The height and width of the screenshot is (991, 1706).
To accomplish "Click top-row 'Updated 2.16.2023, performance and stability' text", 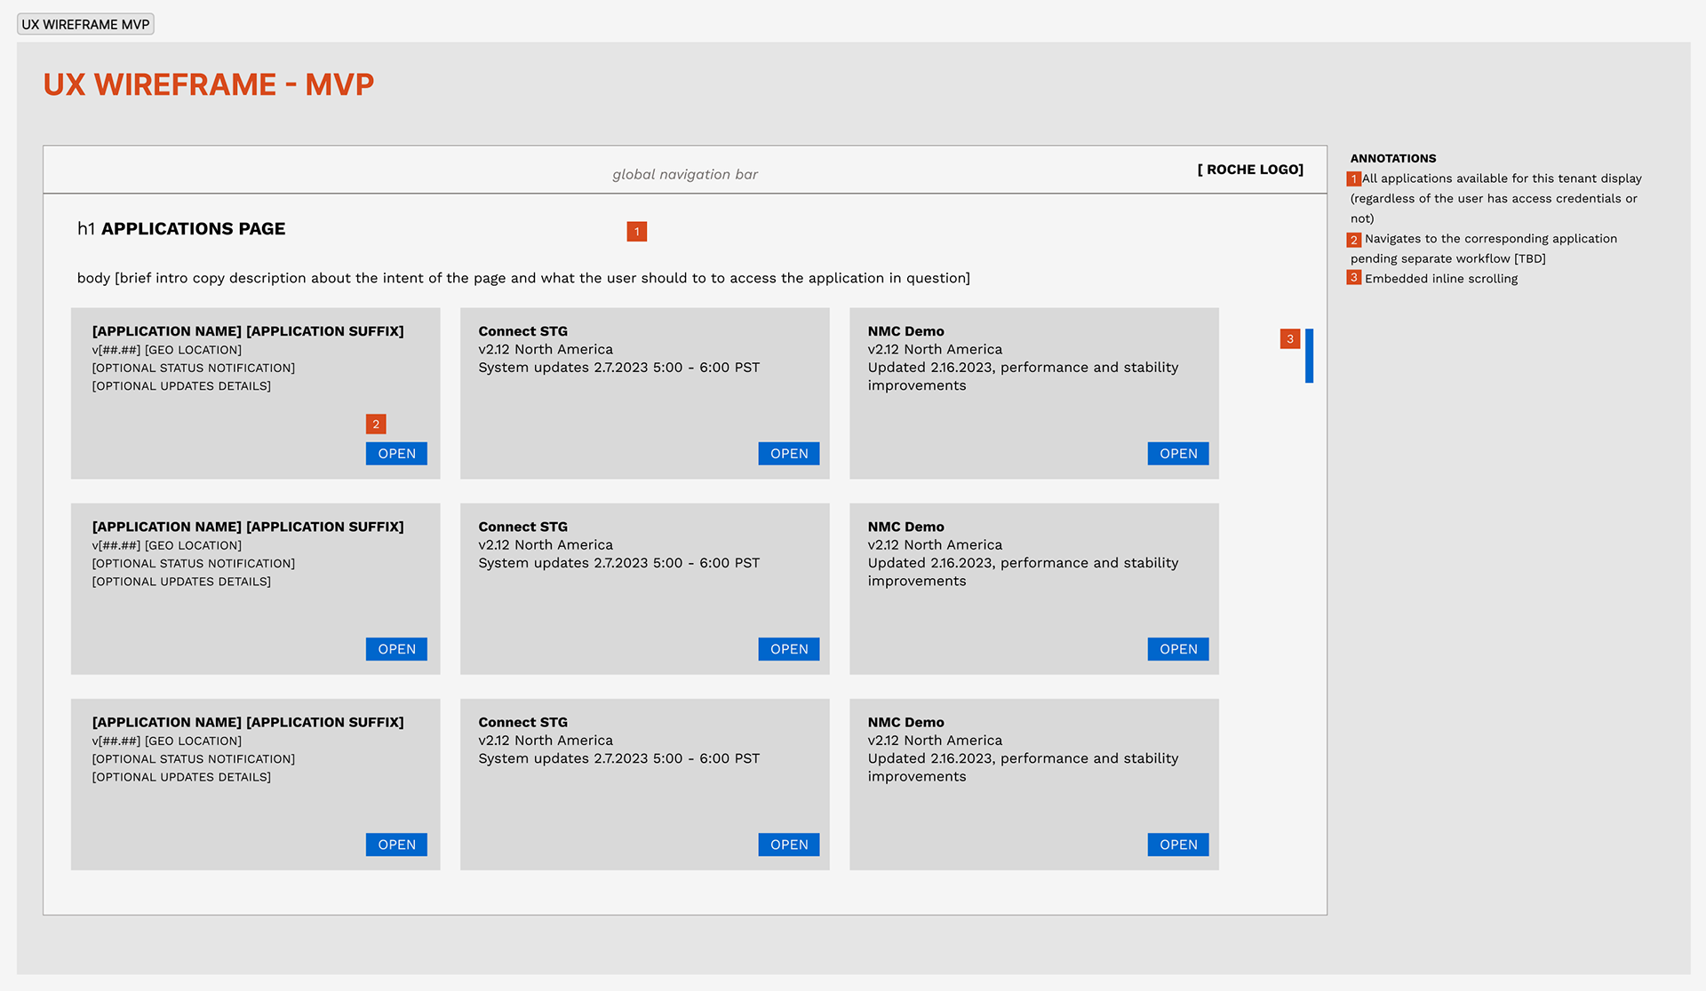I will click(x=1023, y=368).
